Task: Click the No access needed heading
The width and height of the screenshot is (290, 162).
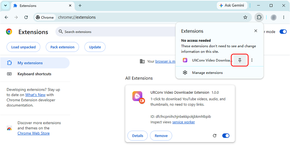Action: pos(196,40)
